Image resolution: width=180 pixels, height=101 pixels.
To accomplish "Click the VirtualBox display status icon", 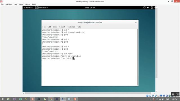I will tap(161, 96).
